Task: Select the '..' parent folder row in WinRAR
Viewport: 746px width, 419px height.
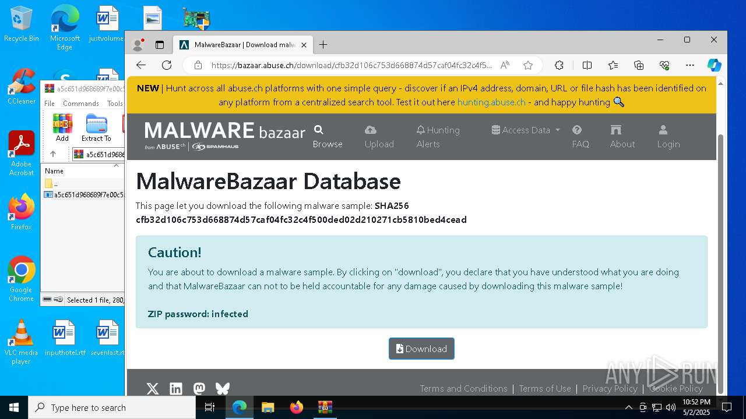Action: (x=83, y=184)
